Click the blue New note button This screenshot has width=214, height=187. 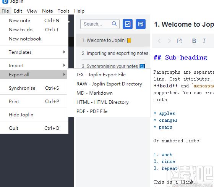point(141,24)
